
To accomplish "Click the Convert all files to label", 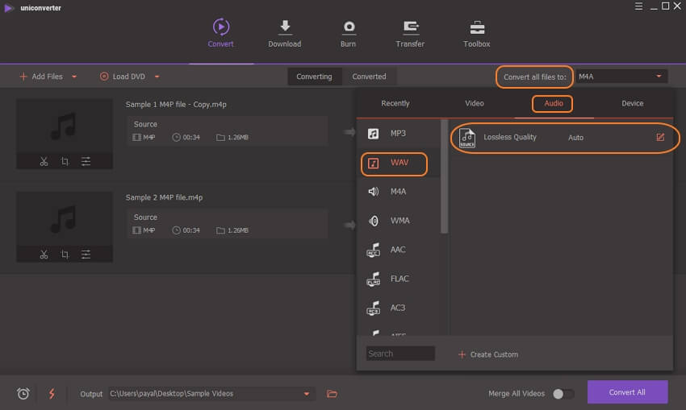I will pos(534,77).
